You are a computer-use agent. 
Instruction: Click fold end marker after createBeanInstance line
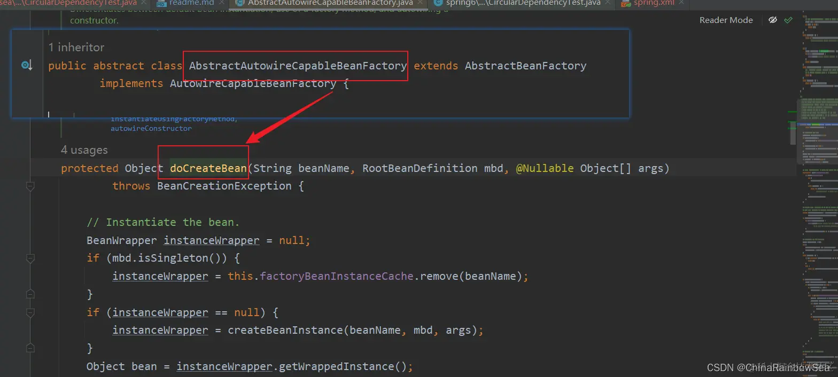click(30, 348)
